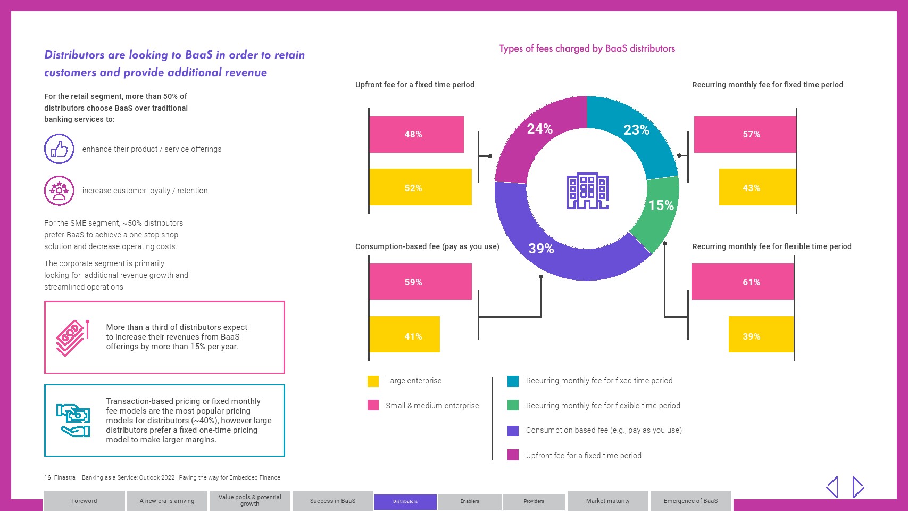Click the thumbs-up icon for product offerings
908x511 pixels.
click(59, 149)
